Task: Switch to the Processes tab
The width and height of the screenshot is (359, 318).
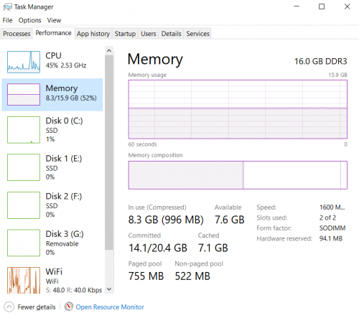Action: pyautogui.click(x=17, y=34)
